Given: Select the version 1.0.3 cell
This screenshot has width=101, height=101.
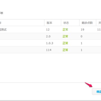Looking at the screenshot, I should click(50, 43).
